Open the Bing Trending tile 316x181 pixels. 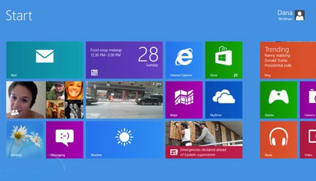(x=288, y=60)
